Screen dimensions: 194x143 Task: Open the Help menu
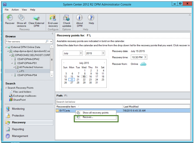tap(33, 10)
